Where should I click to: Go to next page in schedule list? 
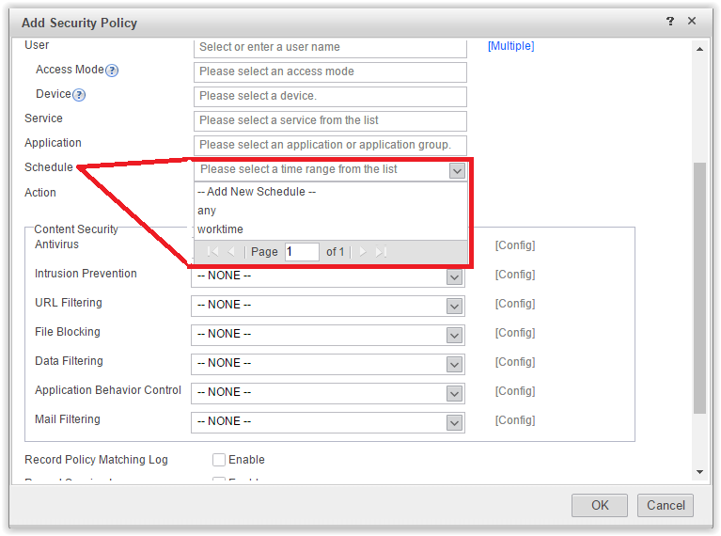pyautogui.click(x=363, y=252)
